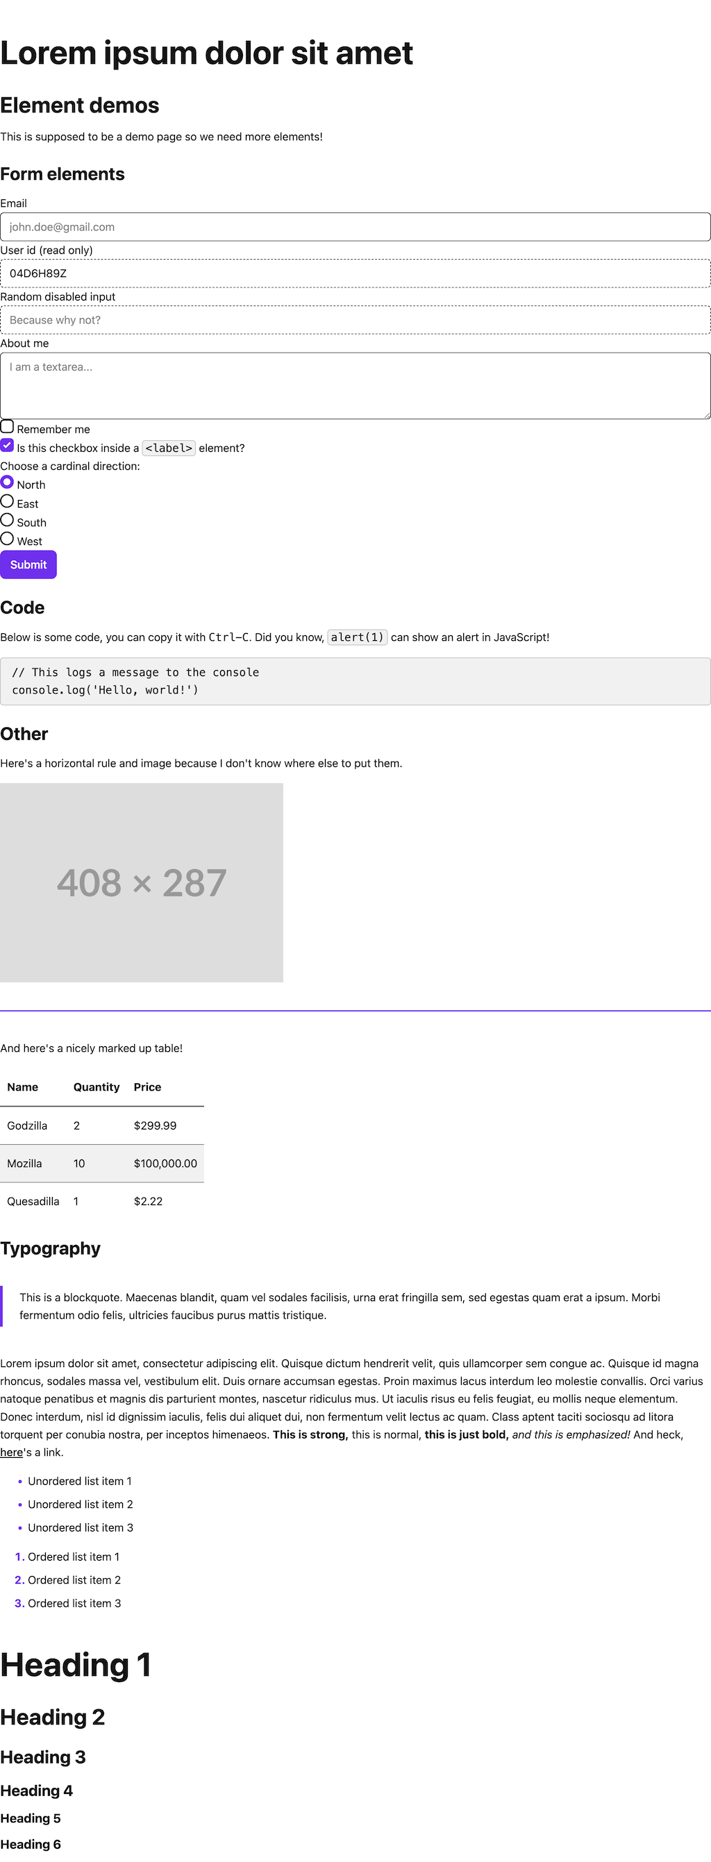Uncheck the checkbox inside the label element
The image size is (711, 1862).
pyautogui.click(x=7, y=445)
